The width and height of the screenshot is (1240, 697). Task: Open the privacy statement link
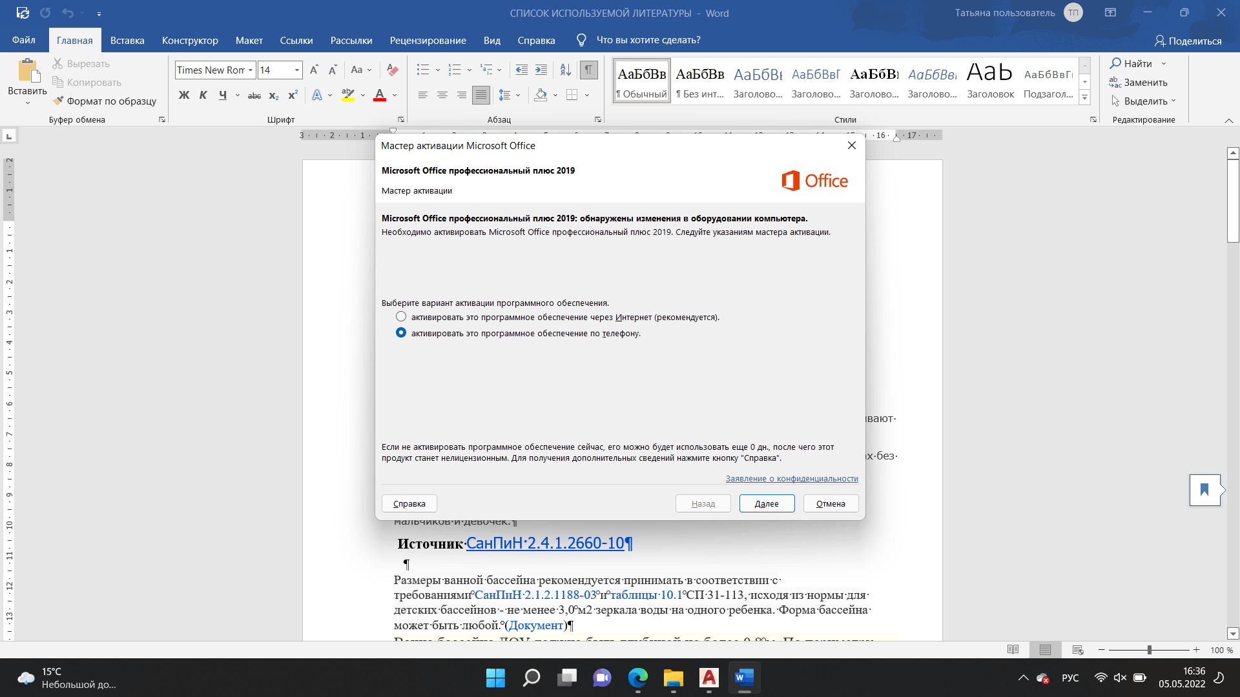pos(792,478)
